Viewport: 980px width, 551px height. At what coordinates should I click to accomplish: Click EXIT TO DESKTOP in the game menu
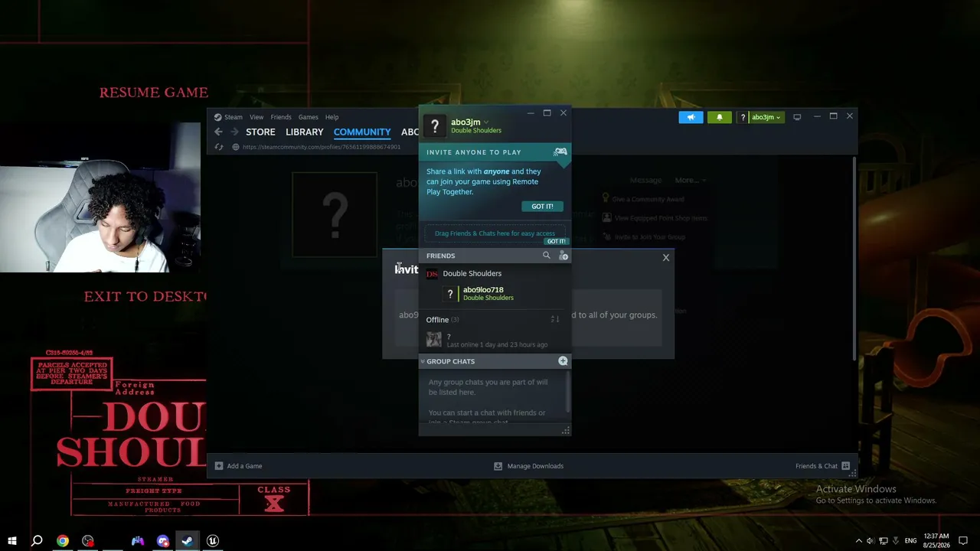pos(145,296)
